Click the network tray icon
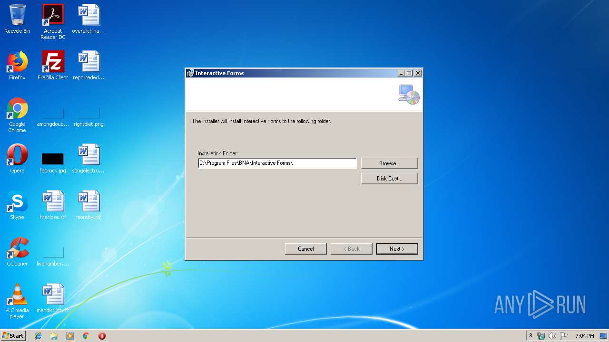The image size is (609, 342). point(541,336)
